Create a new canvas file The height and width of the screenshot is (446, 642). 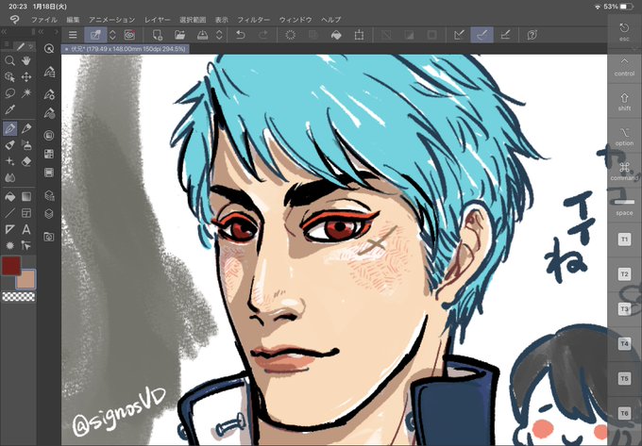pos(158,35)
